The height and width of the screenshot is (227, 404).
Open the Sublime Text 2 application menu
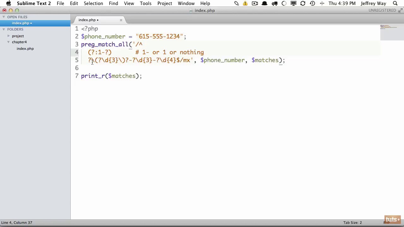click(x=34, y=3)
